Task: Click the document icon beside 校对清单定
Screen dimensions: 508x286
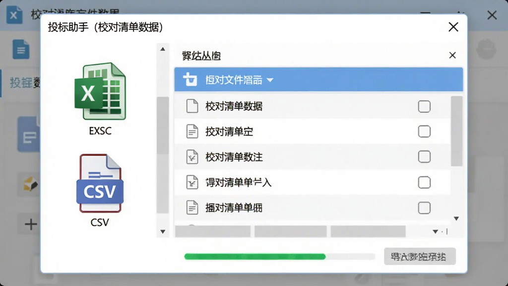Action: point(192,131)
